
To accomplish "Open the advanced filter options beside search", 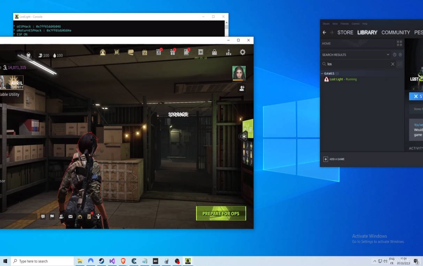I will pos(400,64).
